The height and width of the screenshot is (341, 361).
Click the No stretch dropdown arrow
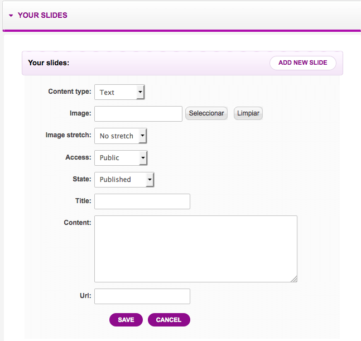pos(142,136)
